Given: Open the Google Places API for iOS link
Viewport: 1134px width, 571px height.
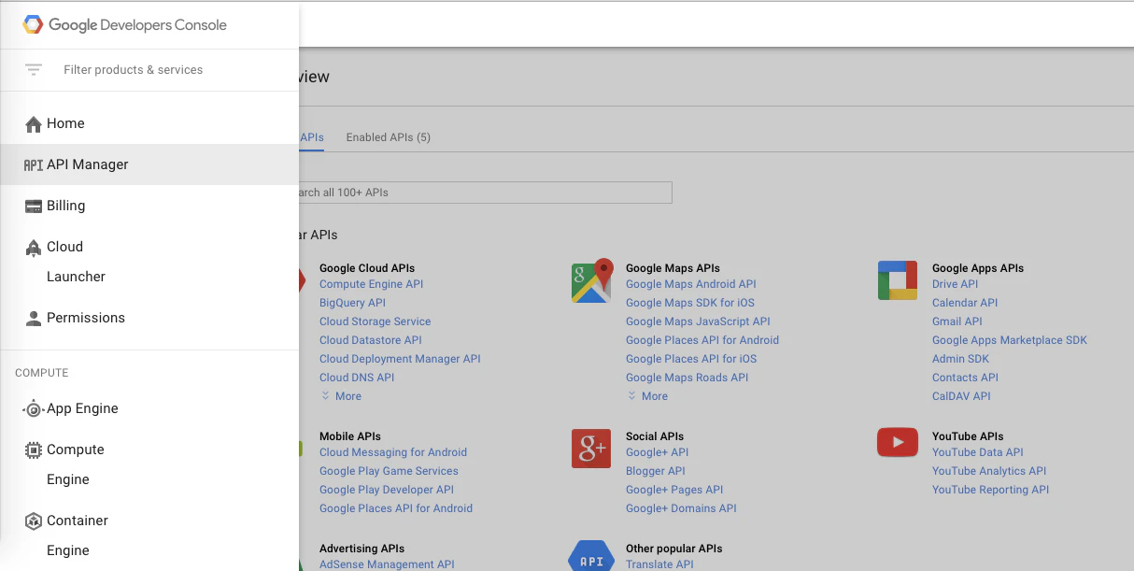Looking at the screenshot, I should pos(691,359).
